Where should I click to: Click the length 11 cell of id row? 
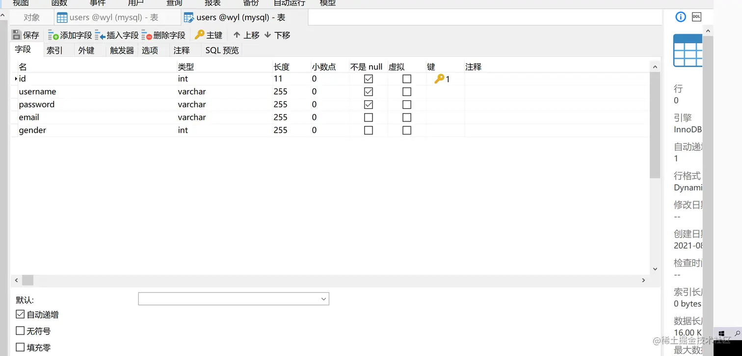291,79
